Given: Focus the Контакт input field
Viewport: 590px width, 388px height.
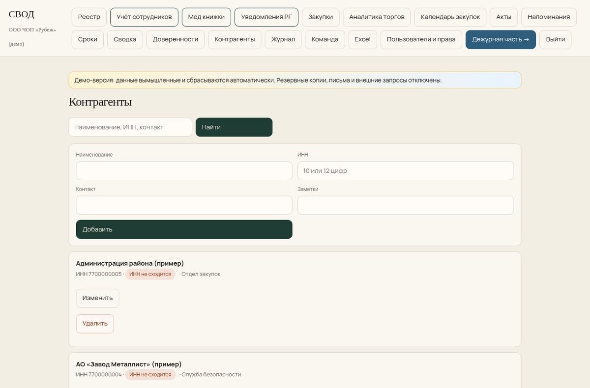Looking at the screenshot, I should (x=184, y=205).
